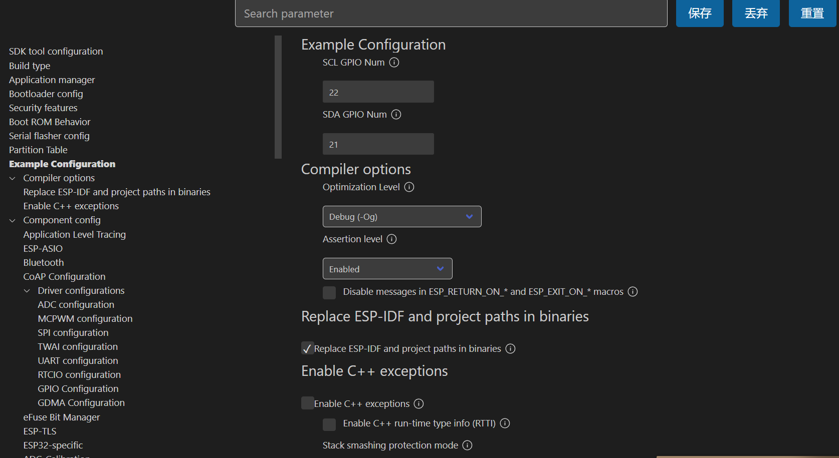Select Component config in sidebar

pyautogui.click(x=62, y=220)
